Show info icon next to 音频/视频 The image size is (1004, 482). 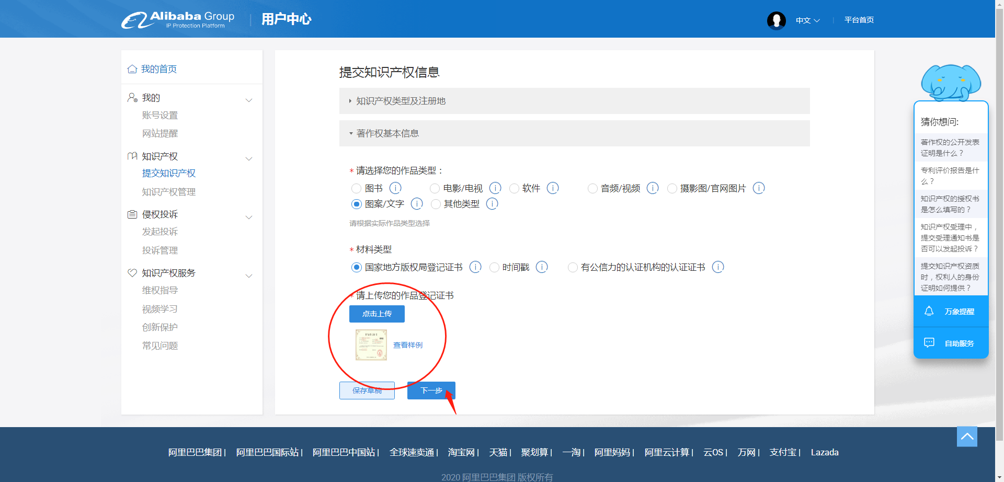coord(653,188)
